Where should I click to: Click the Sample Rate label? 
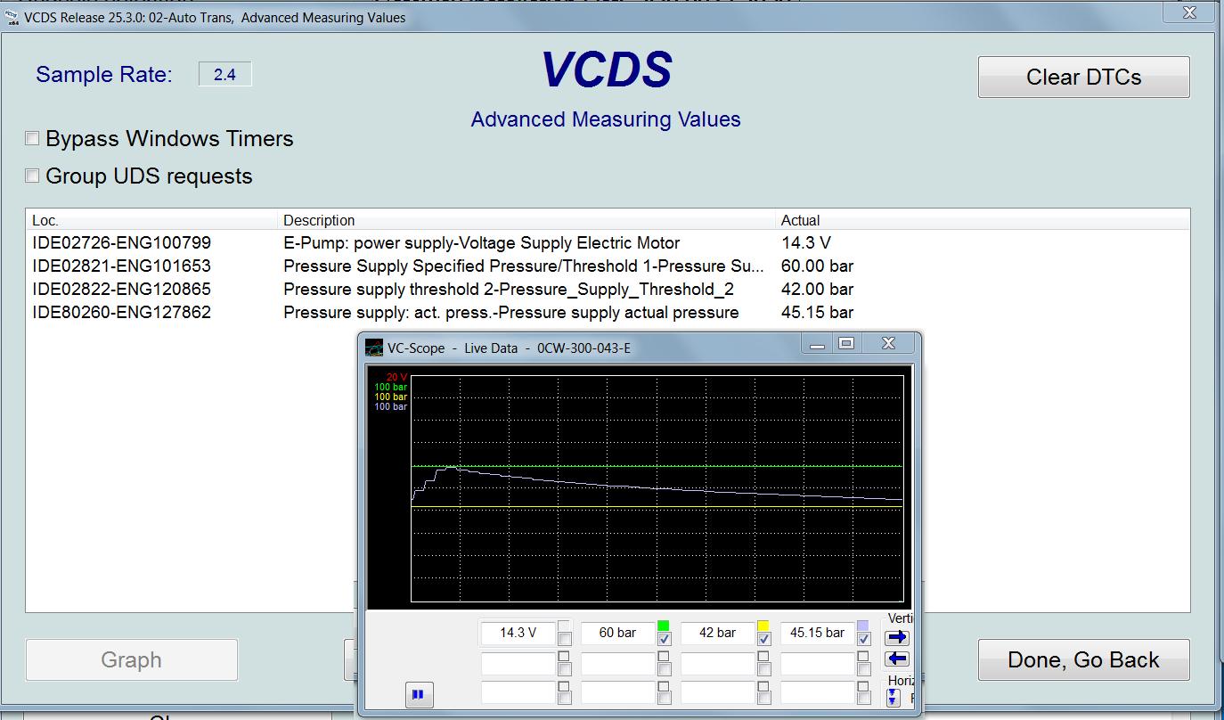tap(104, 74)
